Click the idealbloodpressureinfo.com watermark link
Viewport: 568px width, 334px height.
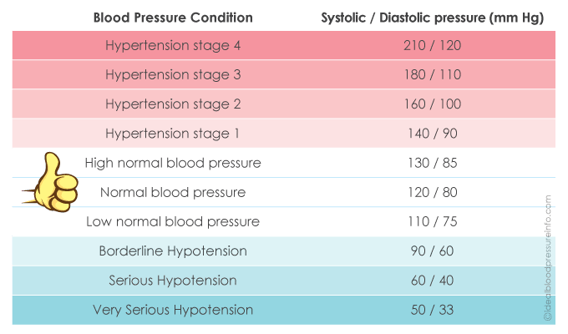(x=548, y=259)
